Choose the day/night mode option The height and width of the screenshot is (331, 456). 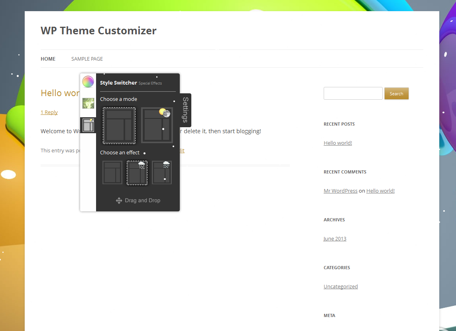tap(157, 125)
